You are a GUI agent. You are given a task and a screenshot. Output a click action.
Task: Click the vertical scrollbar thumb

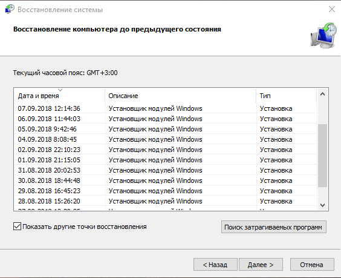[322, 156]
